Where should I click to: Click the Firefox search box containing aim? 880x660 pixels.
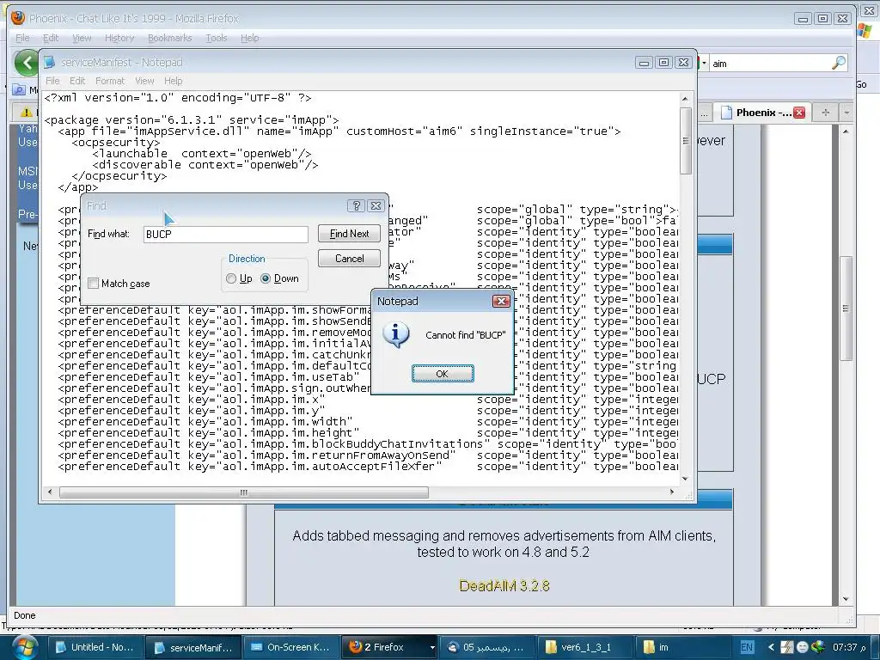tap(769, 64)
